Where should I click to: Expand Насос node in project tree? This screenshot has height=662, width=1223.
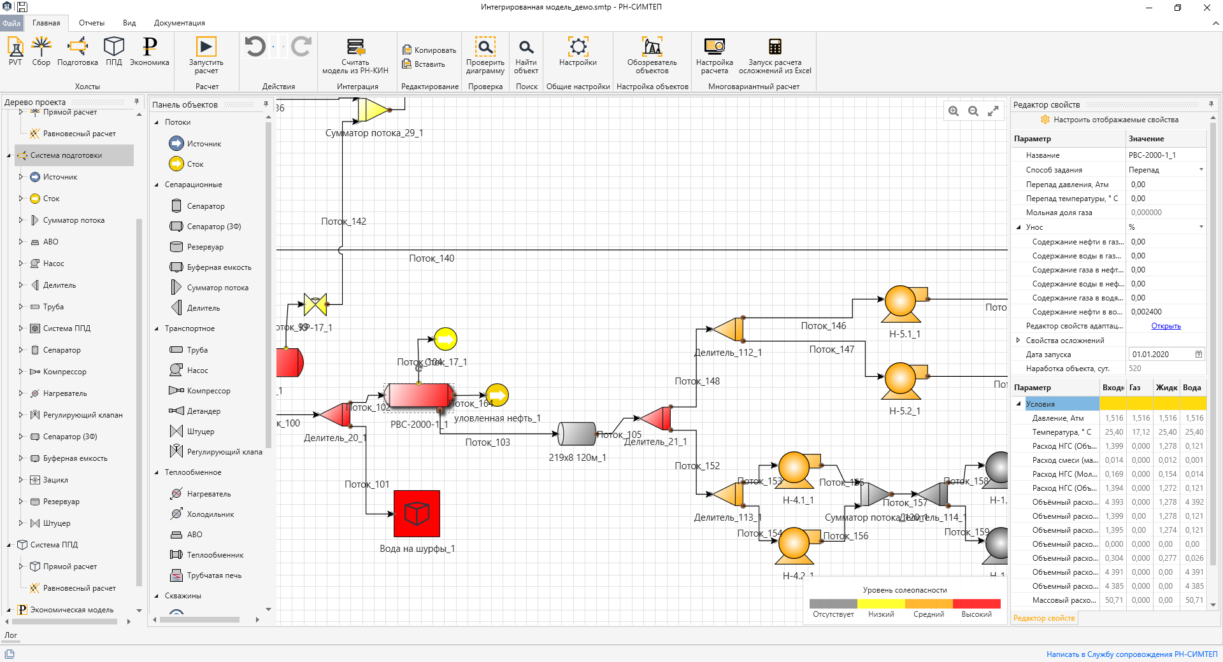point(21,264)
